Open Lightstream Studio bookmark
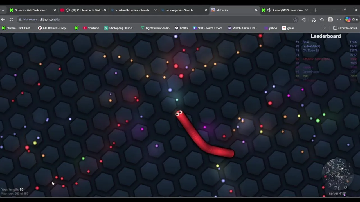Viewport: 360px width, 202px height. pyautogui.click(x=155, y=28)
